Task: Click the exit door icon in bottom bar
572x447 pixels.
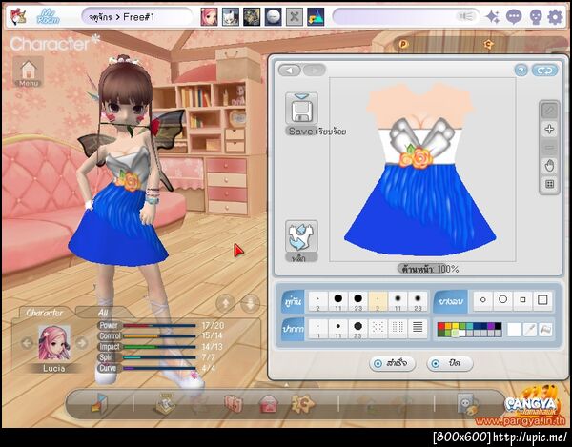Action: [99, 403]
